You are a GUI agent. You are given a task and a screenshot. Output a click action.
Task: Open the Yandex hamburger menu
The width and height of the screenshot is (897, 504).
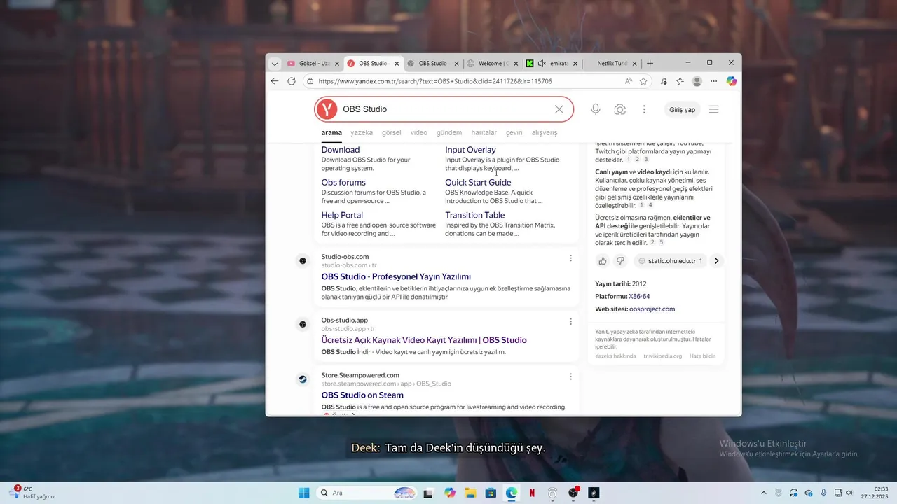coord(714,109)
